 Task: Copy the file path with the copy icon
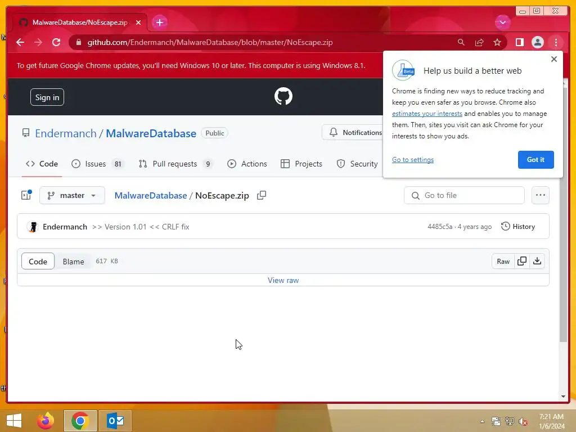pos(261,195)
